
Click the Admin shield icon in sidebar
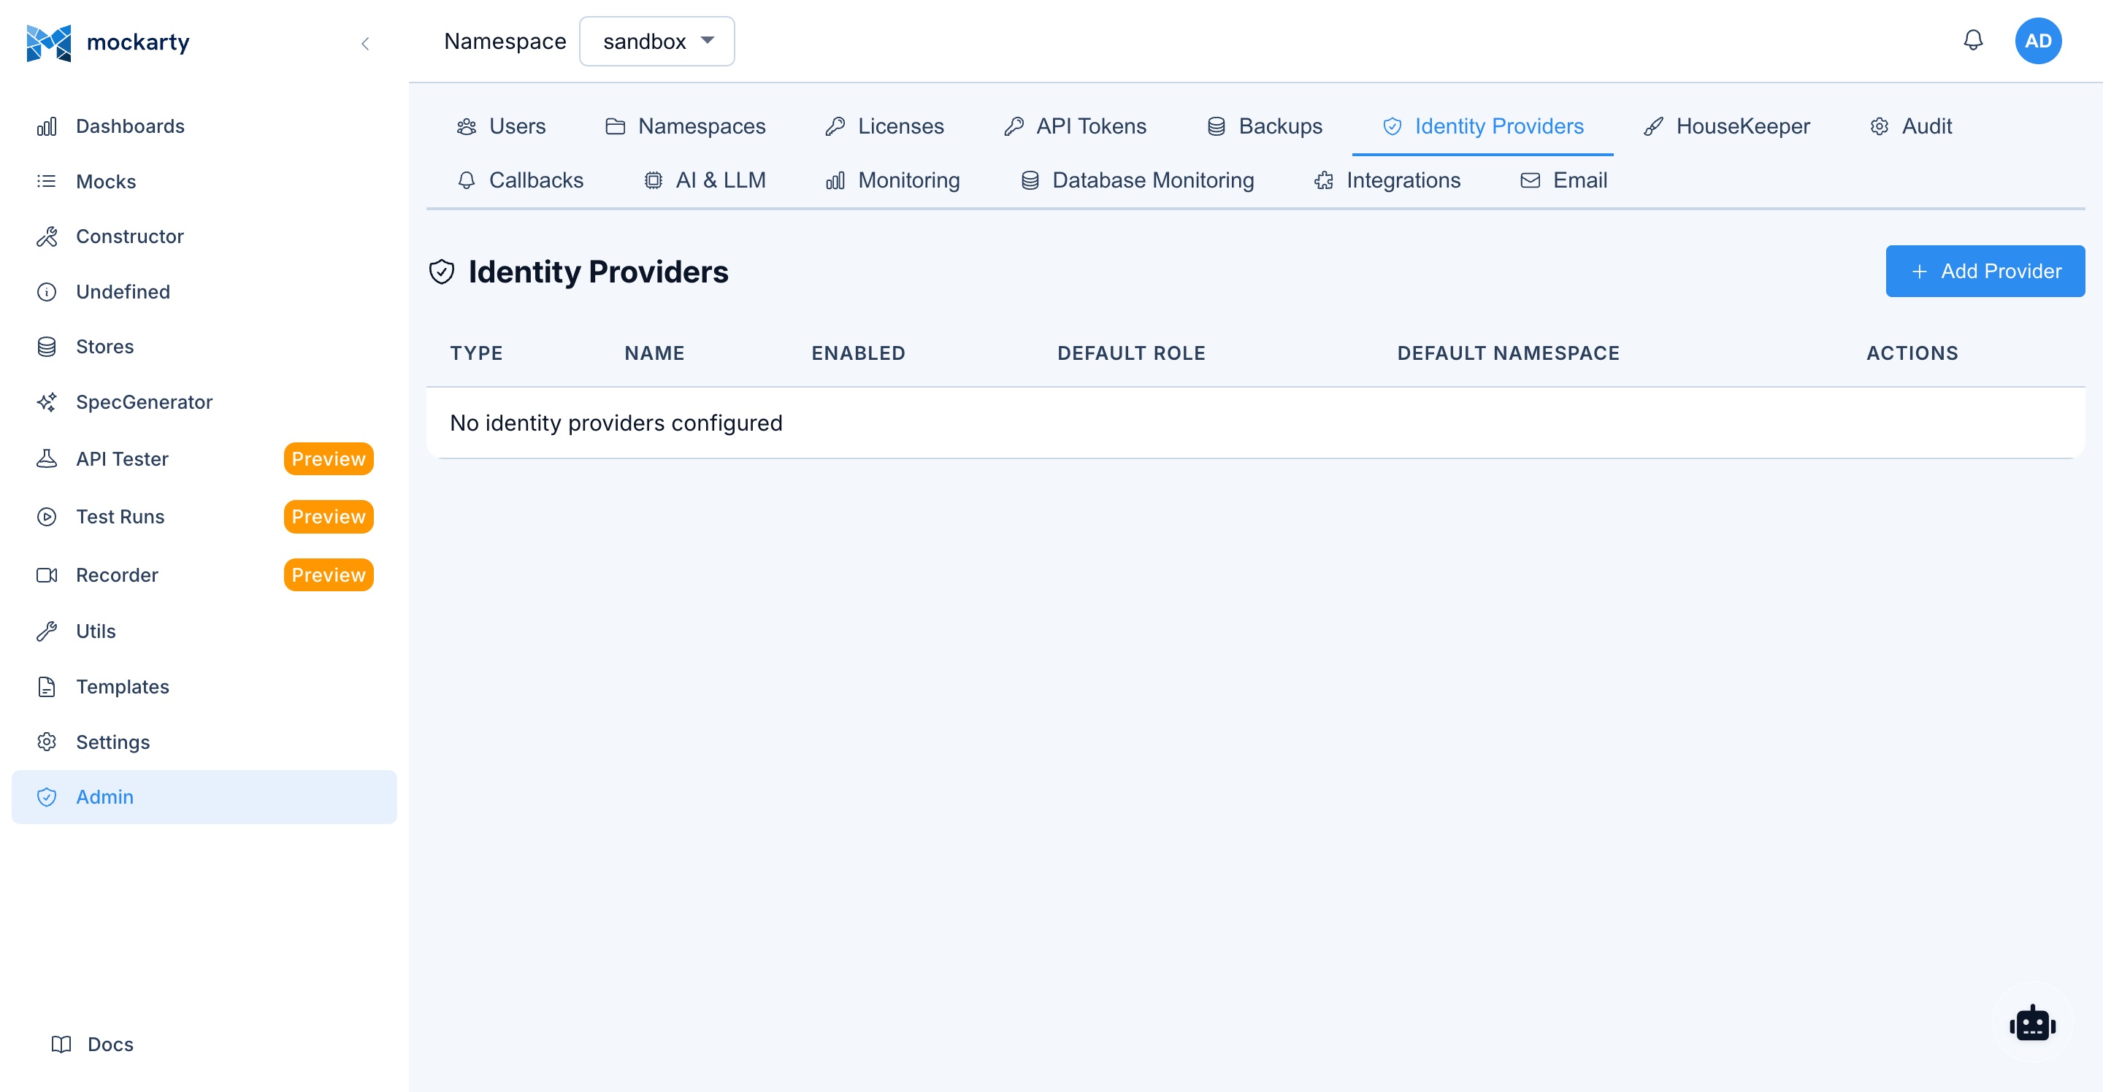coord(47,797)
